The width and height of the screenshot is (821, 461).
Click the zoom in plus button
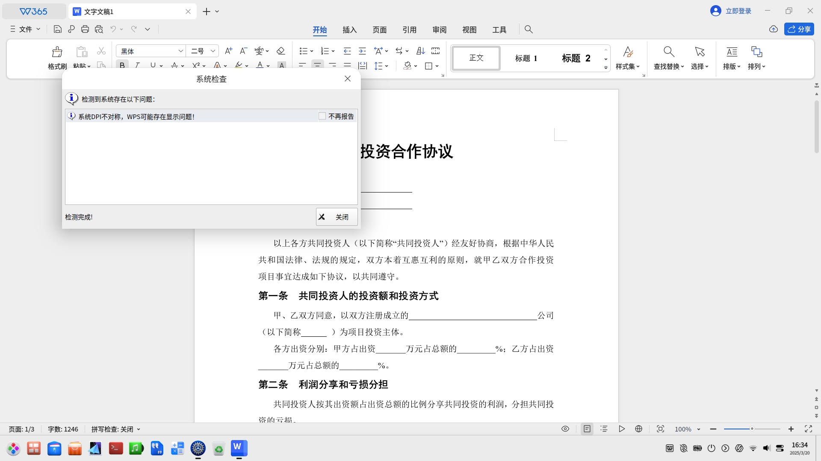pos(791,429)
